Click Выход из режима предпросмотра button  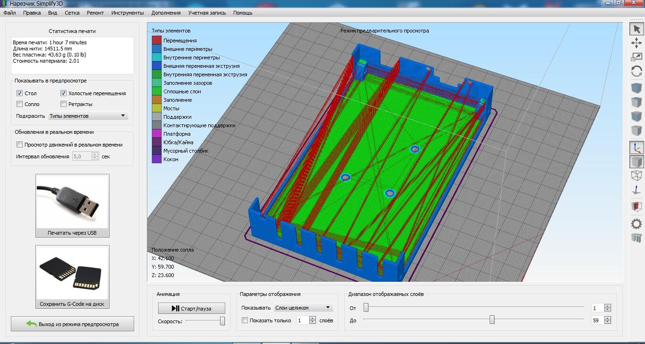(72, 324)
